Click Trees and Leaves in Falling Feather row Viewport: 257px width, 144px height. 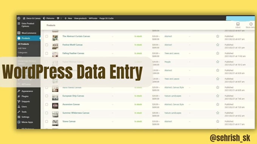172,53
